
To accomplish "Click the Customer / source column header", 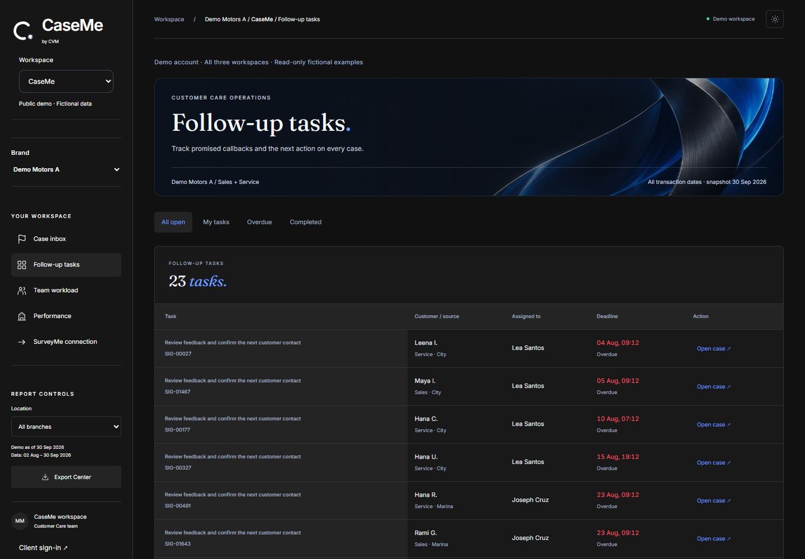I will point(437,316).
